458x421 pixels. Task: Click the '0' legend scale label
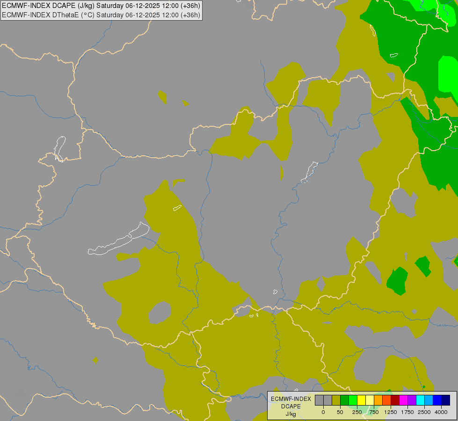pos(323,412)
